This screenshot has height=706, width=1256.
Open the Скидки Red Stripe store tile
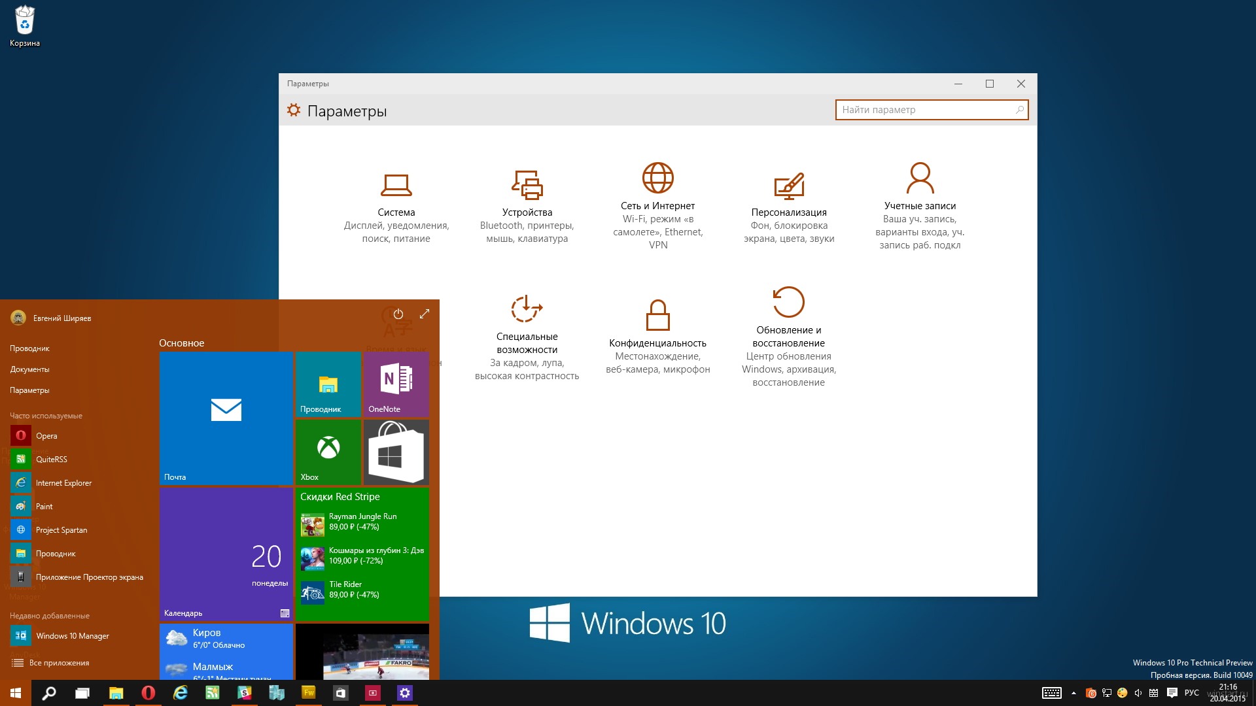point(362,554)
